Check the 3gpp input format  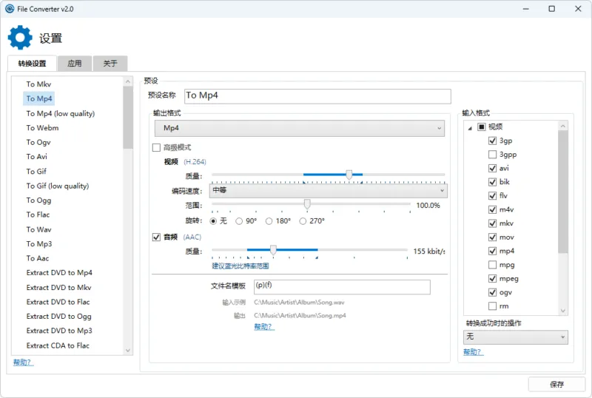(492, 155)
